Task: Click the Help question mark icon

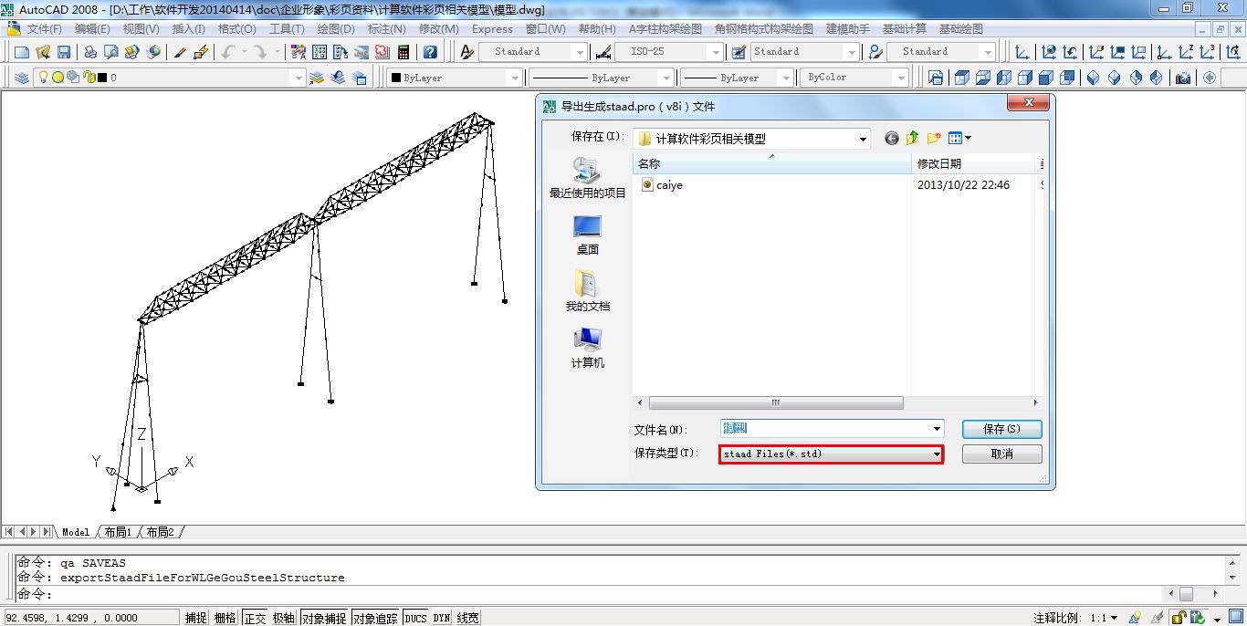Action: pos(430,52)
